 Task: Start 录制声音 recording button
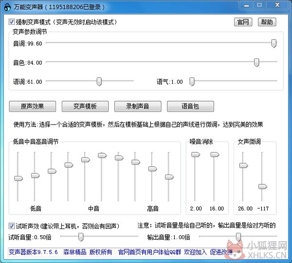pyautogui.click(x=138, y=106)
